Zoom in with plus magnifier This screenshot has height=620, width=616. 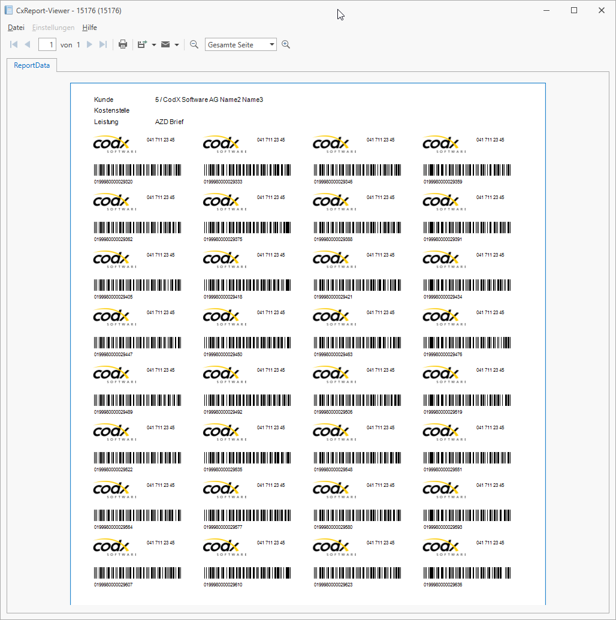[286, 44]
